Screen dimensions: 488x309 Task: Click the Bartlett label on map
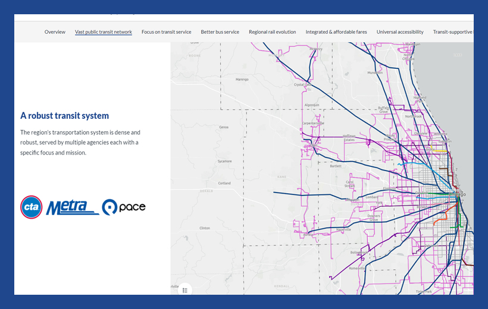336,166
